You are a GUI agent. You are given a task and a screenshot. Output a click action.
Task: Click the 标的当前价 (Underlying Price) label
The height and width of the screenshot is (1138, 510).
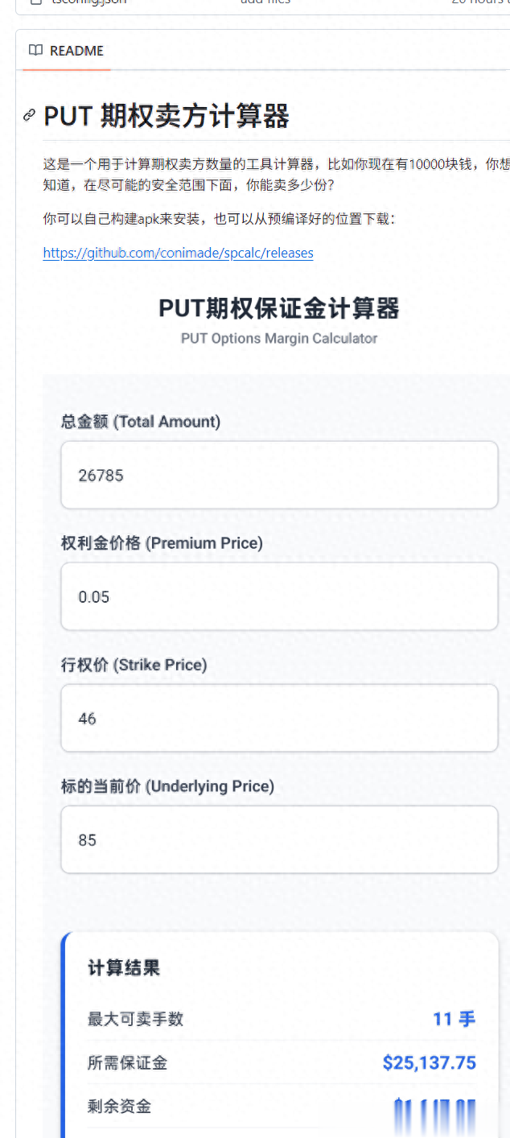[167, 786]
